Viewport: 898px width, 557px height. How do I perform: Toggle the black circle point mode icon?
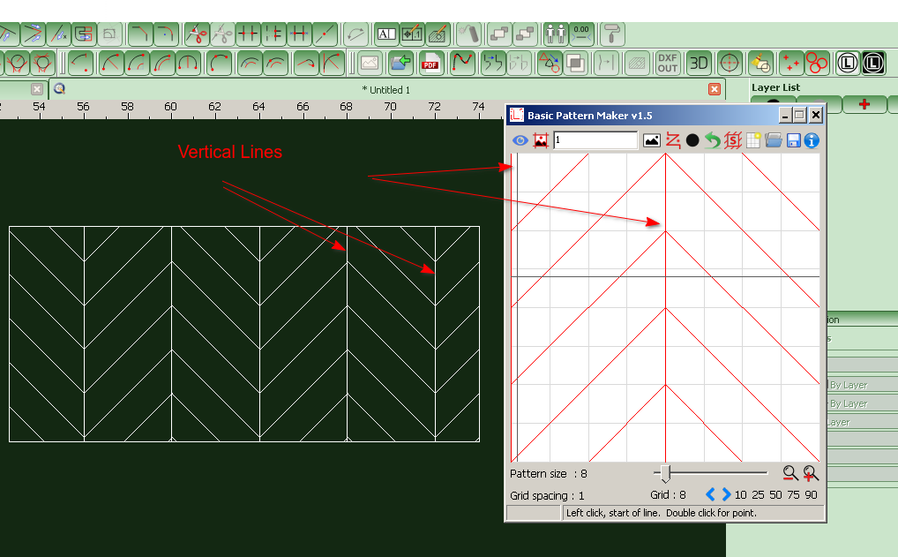coord(692,140)
